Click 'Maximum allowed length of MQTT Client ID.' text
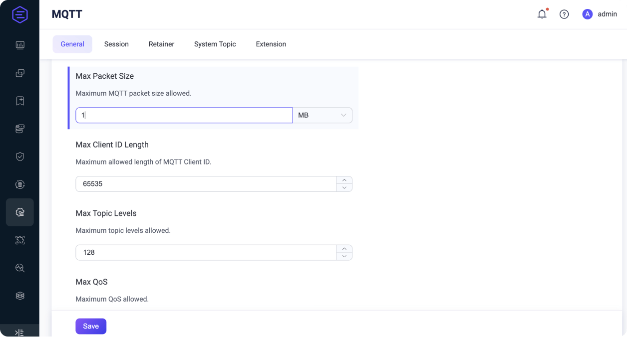 (143, 162)
